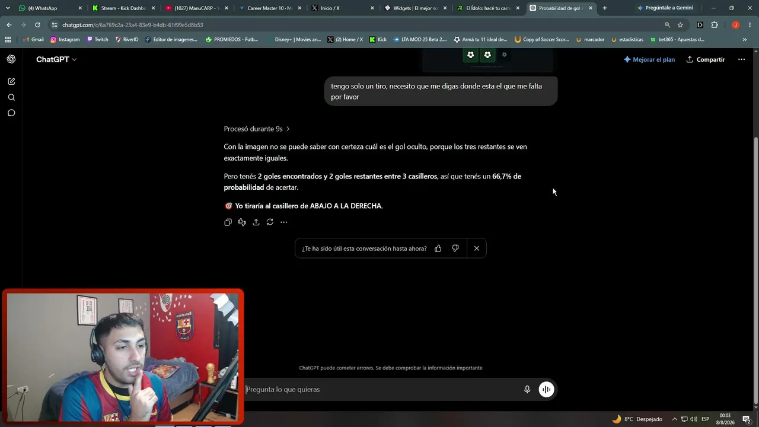759x427 pixels.
Task: Open the Kick bookmark
Action: coord(378,40)
